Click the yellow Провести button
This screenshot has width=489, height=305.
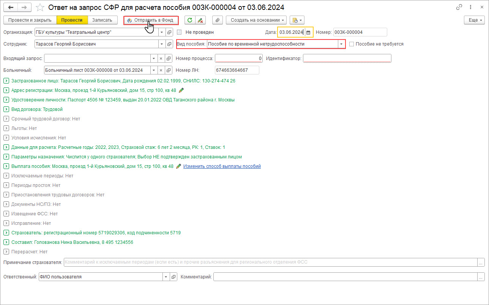click(x=72, y=20)
